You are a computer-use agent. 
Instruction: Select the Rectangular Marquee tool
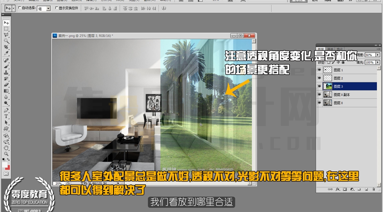coord(6,29)
